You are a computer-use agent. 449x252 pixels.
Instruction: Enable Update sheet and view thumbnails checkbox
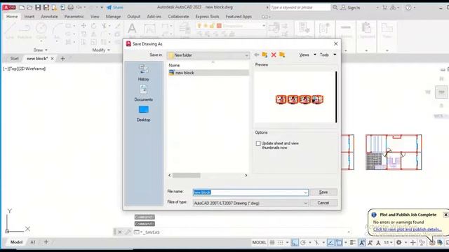(x=258, y=143)
